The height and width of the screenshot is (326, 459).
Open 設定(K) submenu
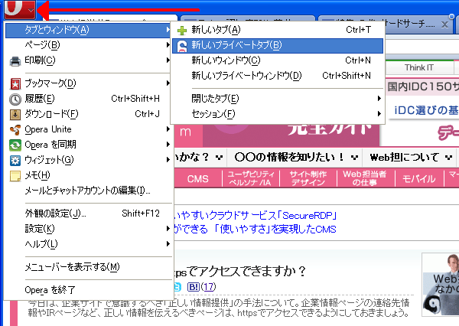[x=88, y=229]
